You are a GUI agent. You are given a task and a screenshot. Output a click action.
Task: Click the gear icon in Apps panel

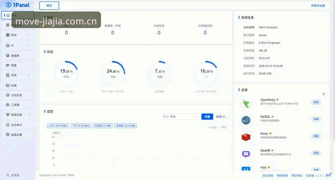click(x=323, y=94)
